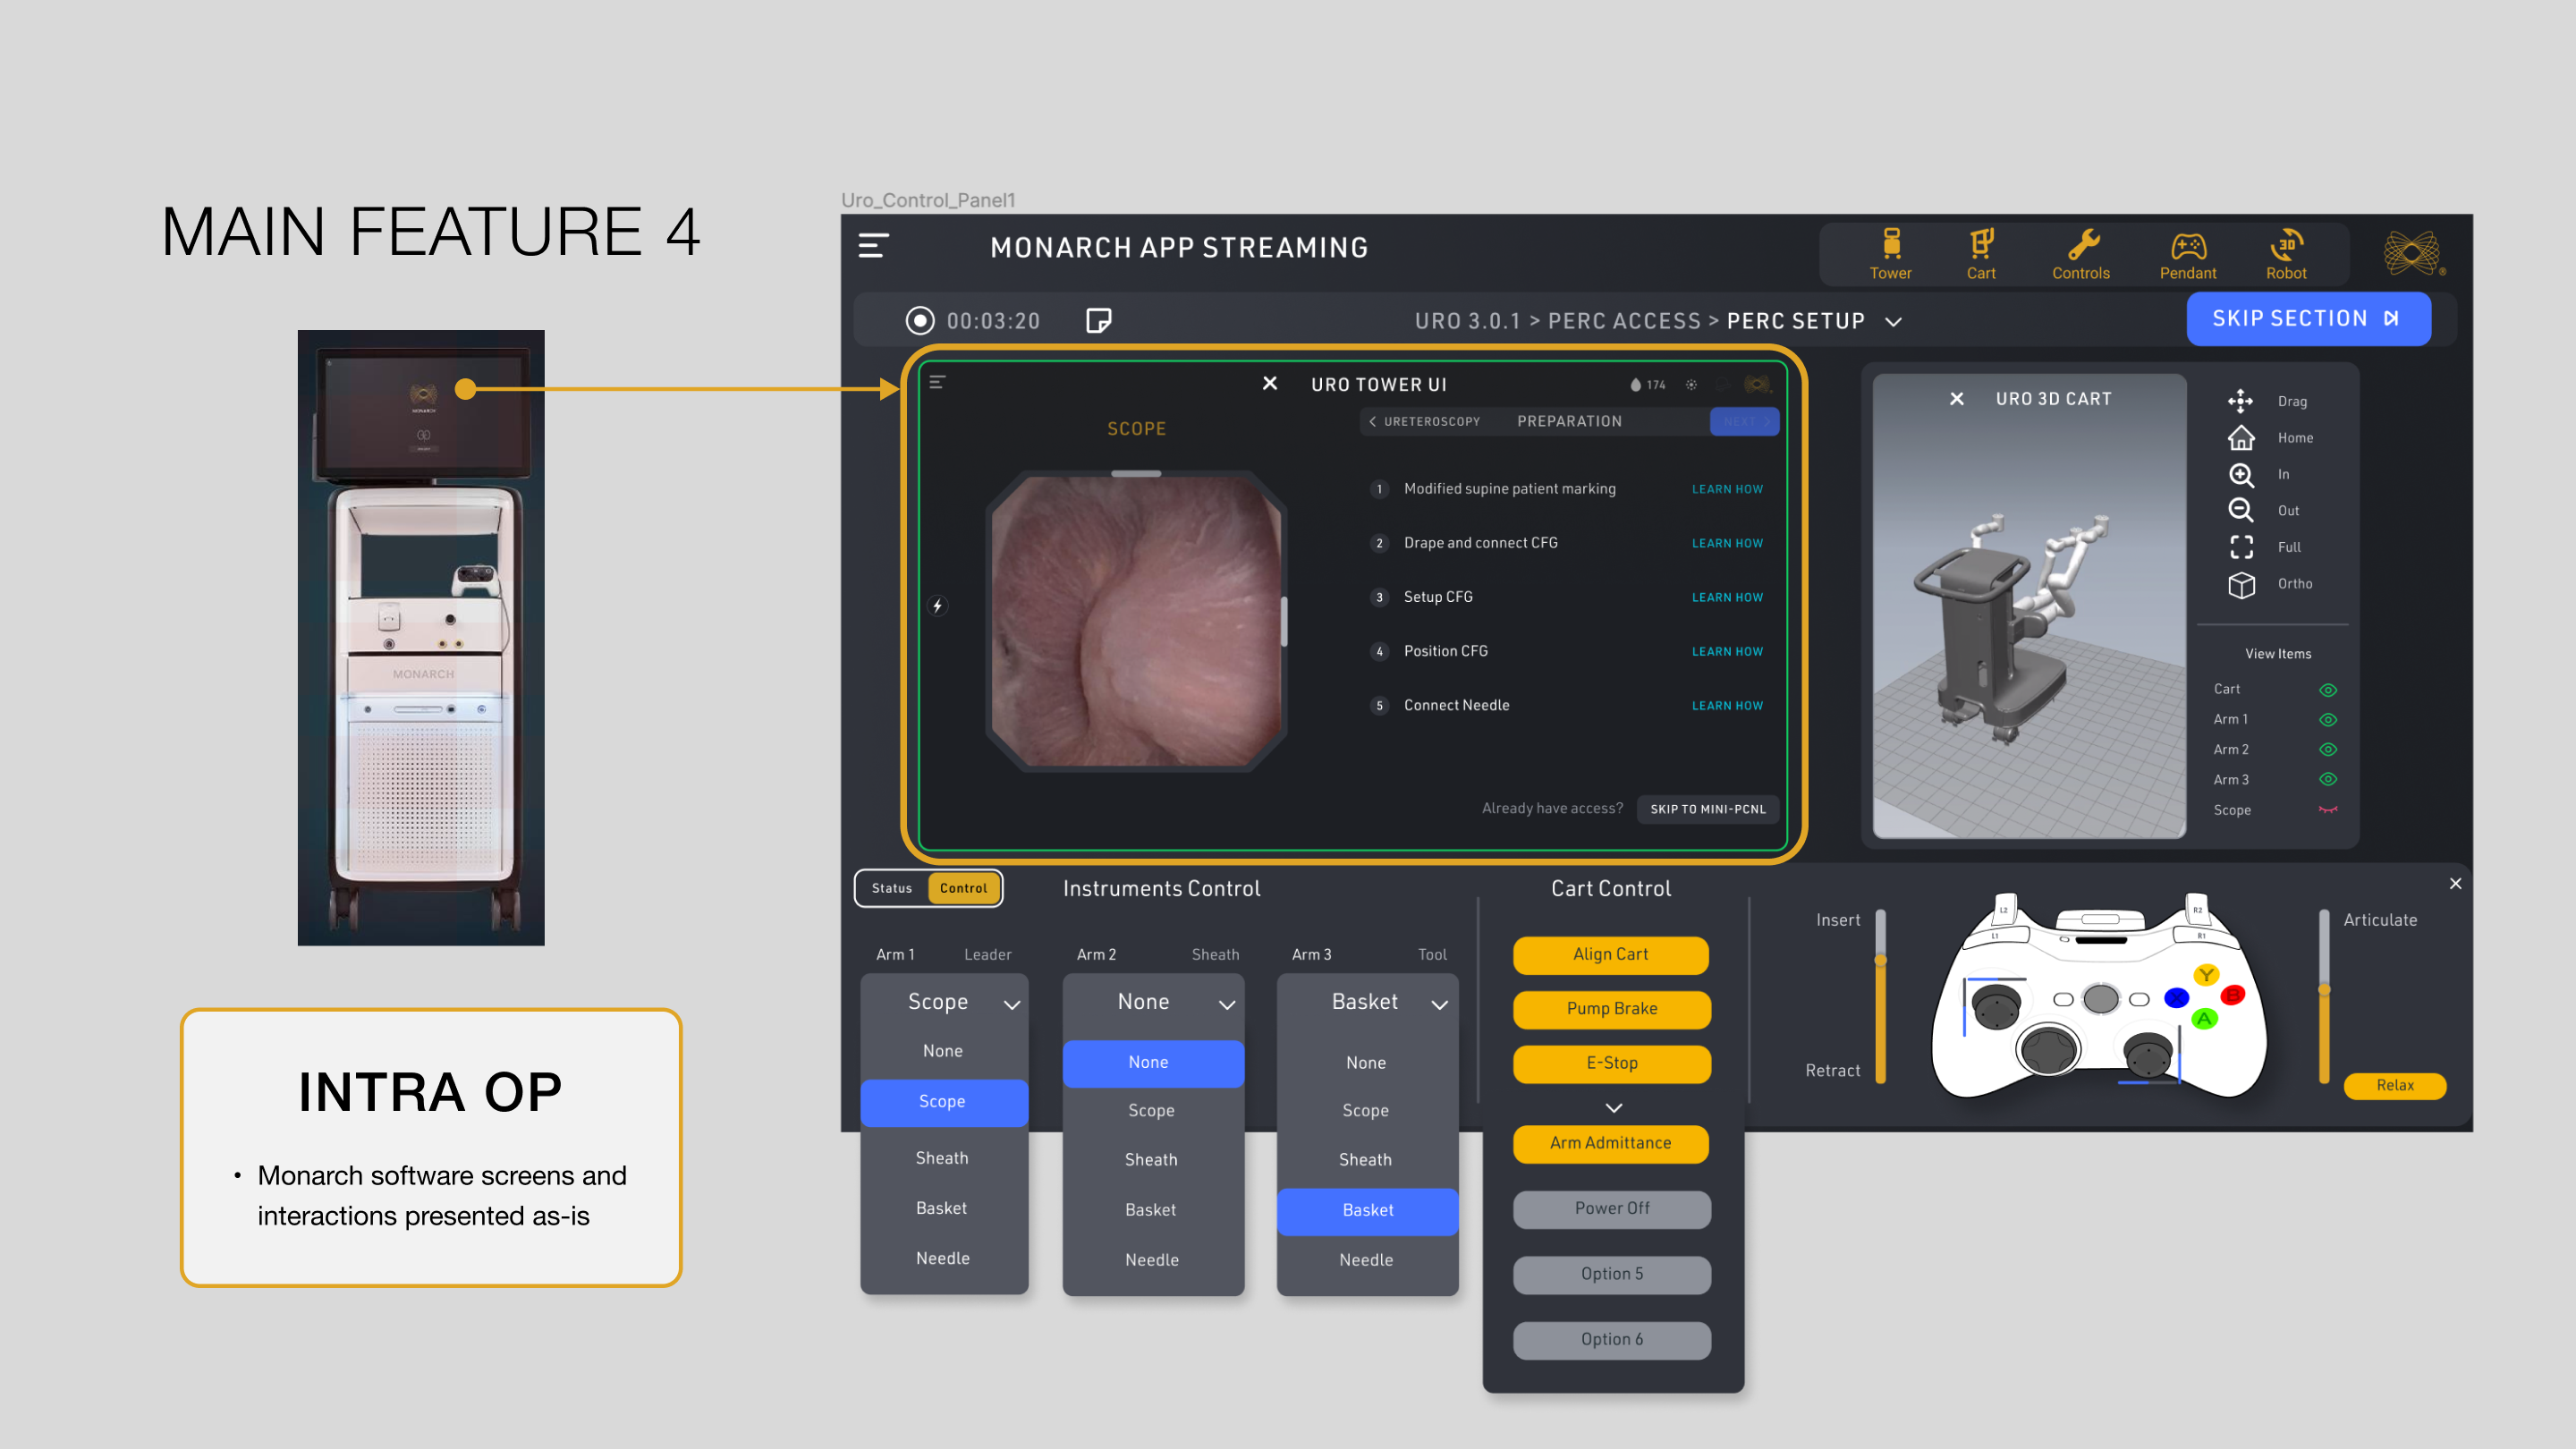Switch to Control mode
Screen dimensions: 2576x1449
(x=963, y=888)
